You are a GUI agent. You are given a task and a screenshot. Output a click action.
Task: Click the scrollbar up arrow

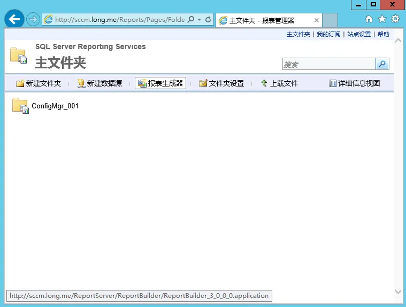[398, 41]
